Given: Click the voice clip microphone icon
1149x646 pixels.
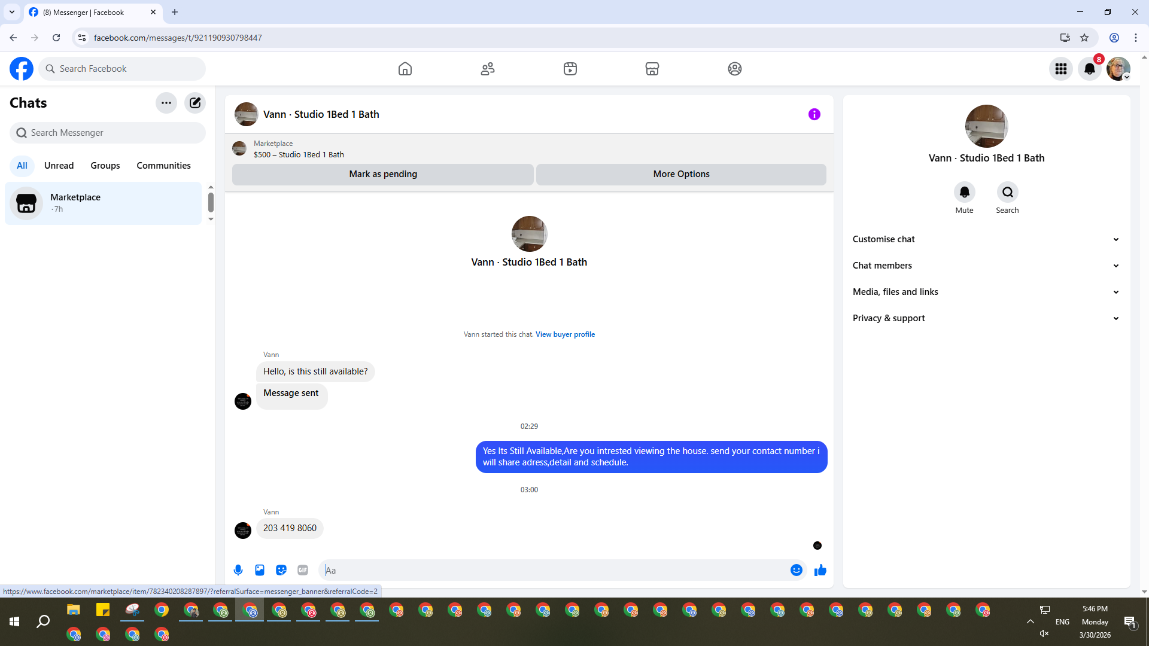Looking at the screenshot, I should tap(238, 570).
